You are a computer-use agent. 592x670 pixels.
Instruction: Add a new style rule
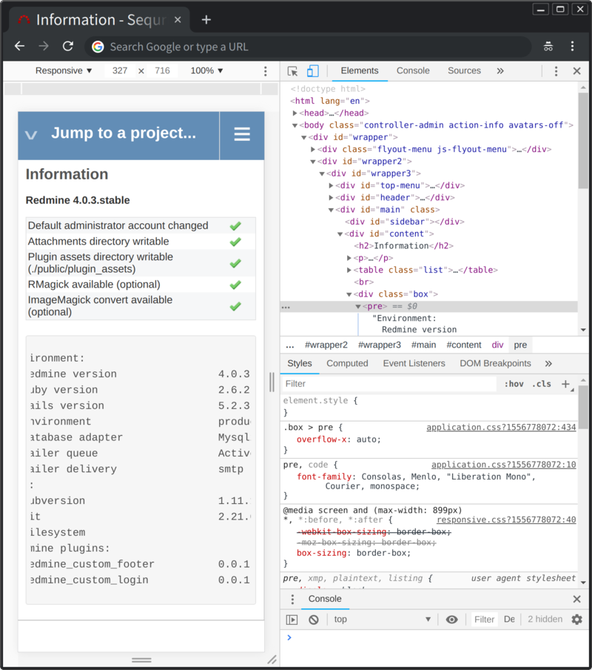(565, 384)
